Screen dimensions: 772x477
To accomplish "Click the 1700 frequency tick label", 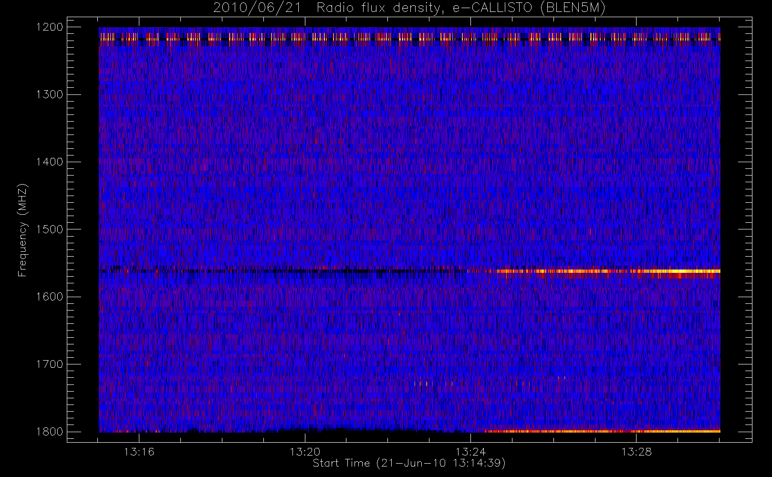I will (49, 364).
